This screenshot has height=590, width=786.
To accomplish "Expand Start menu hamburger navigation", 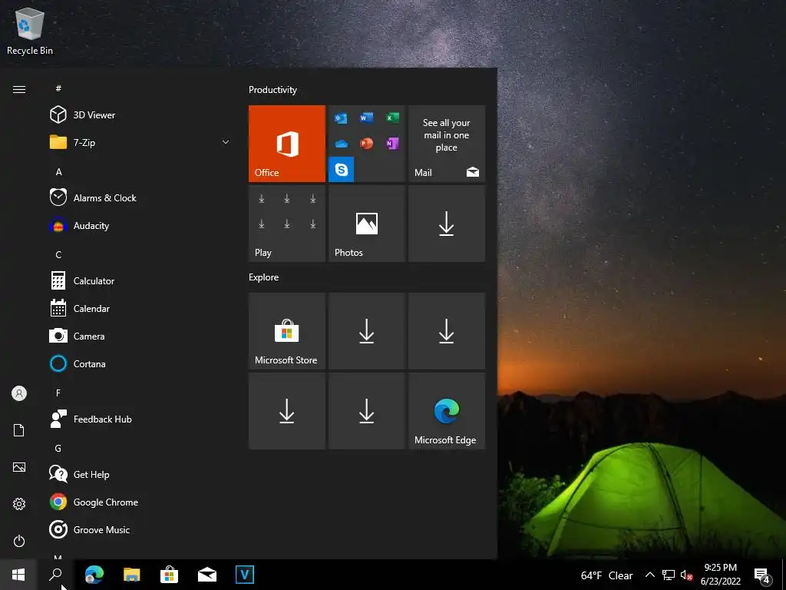I will (19, 89).
